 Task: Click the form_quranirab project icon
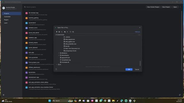coord(26,58)
